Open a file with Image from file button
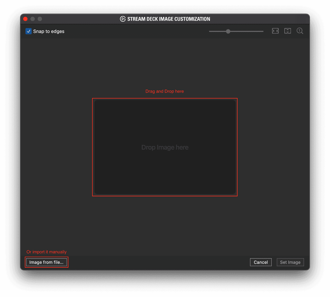The width and height of the screenshot is (330, 297). tap(46, 262)
